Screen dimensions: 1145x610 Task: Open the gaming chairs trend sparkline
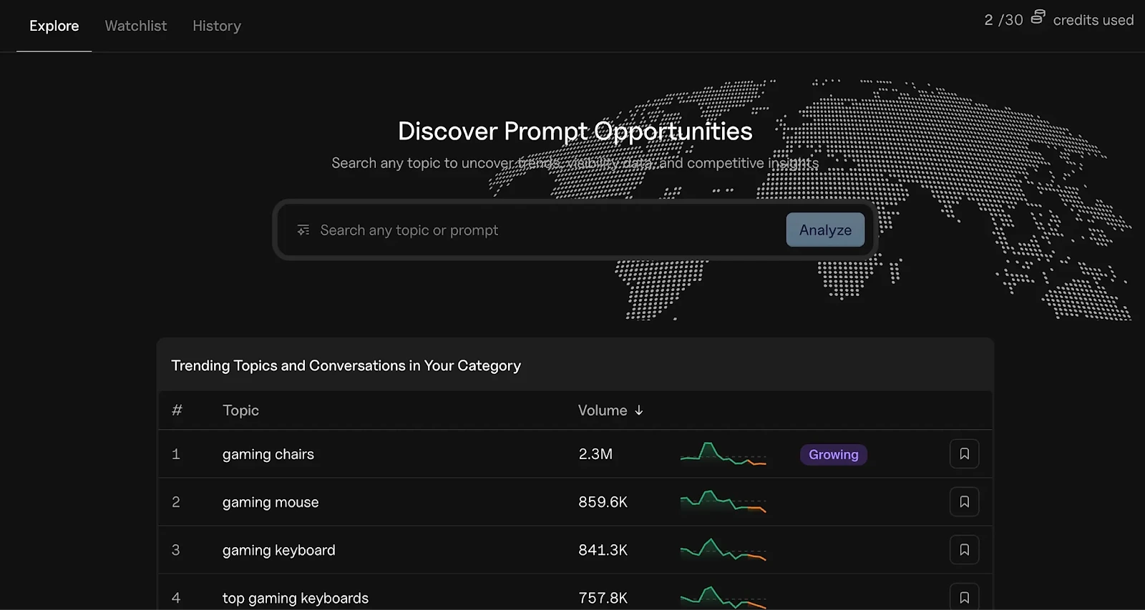point(723,454)
